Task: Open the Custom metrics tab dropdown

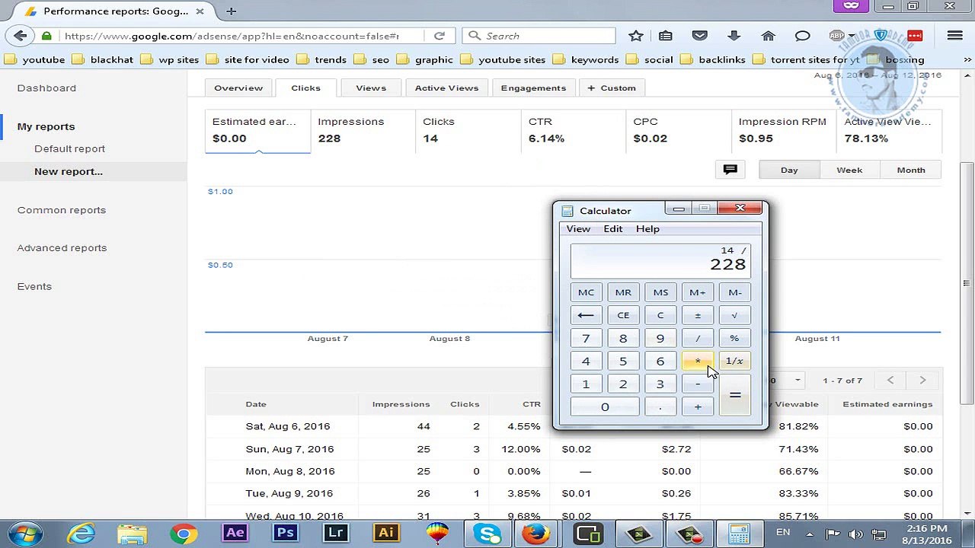Action: pyautogui.click(x=611, y=88)
